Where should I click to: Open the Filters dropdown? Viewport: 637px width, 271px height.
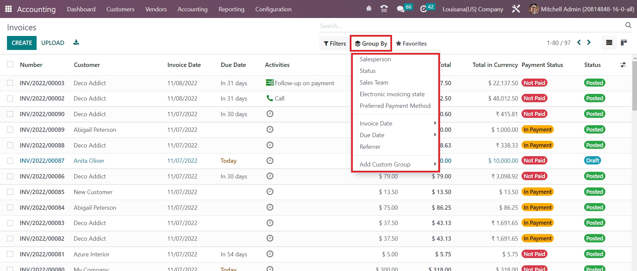coord(335,44)
